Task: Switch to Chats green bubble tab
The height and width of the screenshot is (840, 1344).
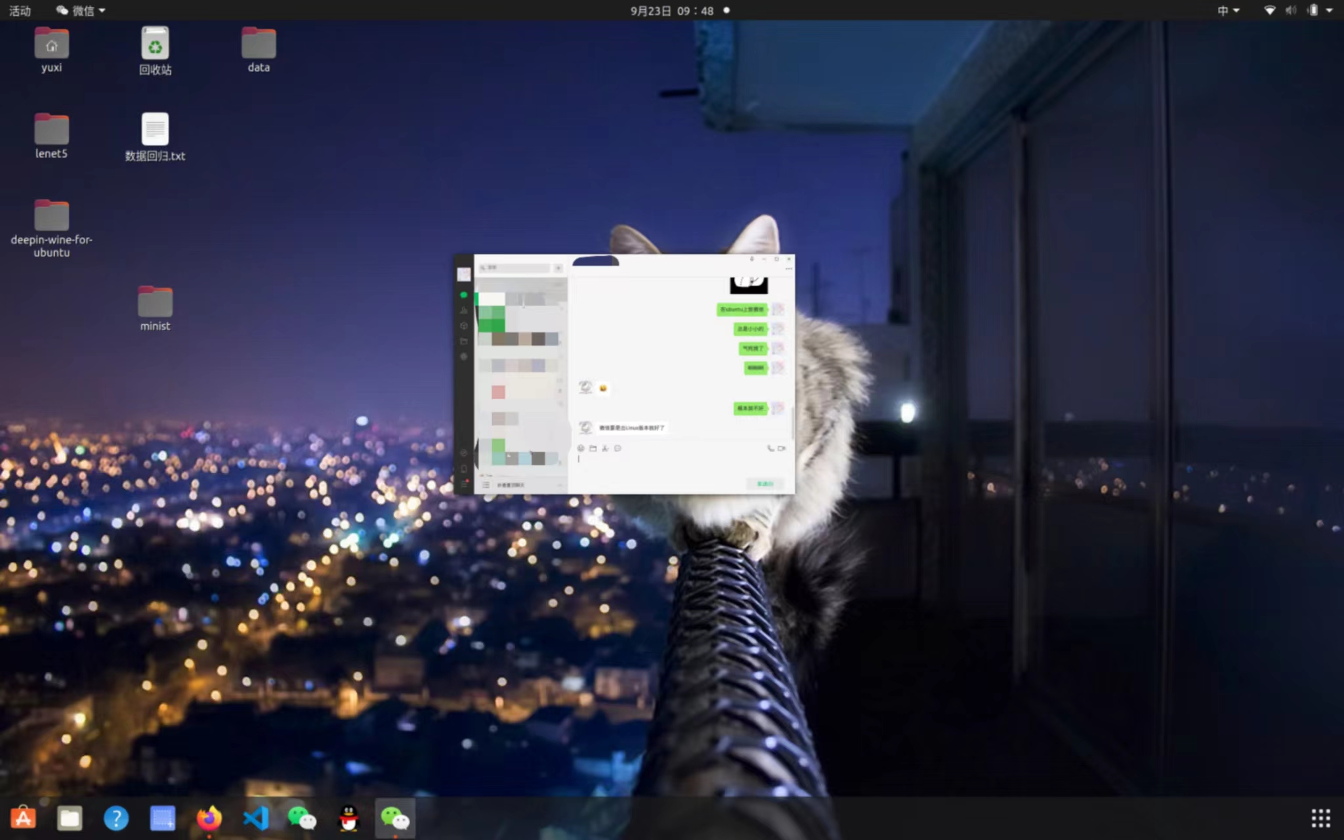Action: pyautogui.click(x=464, y=295)
